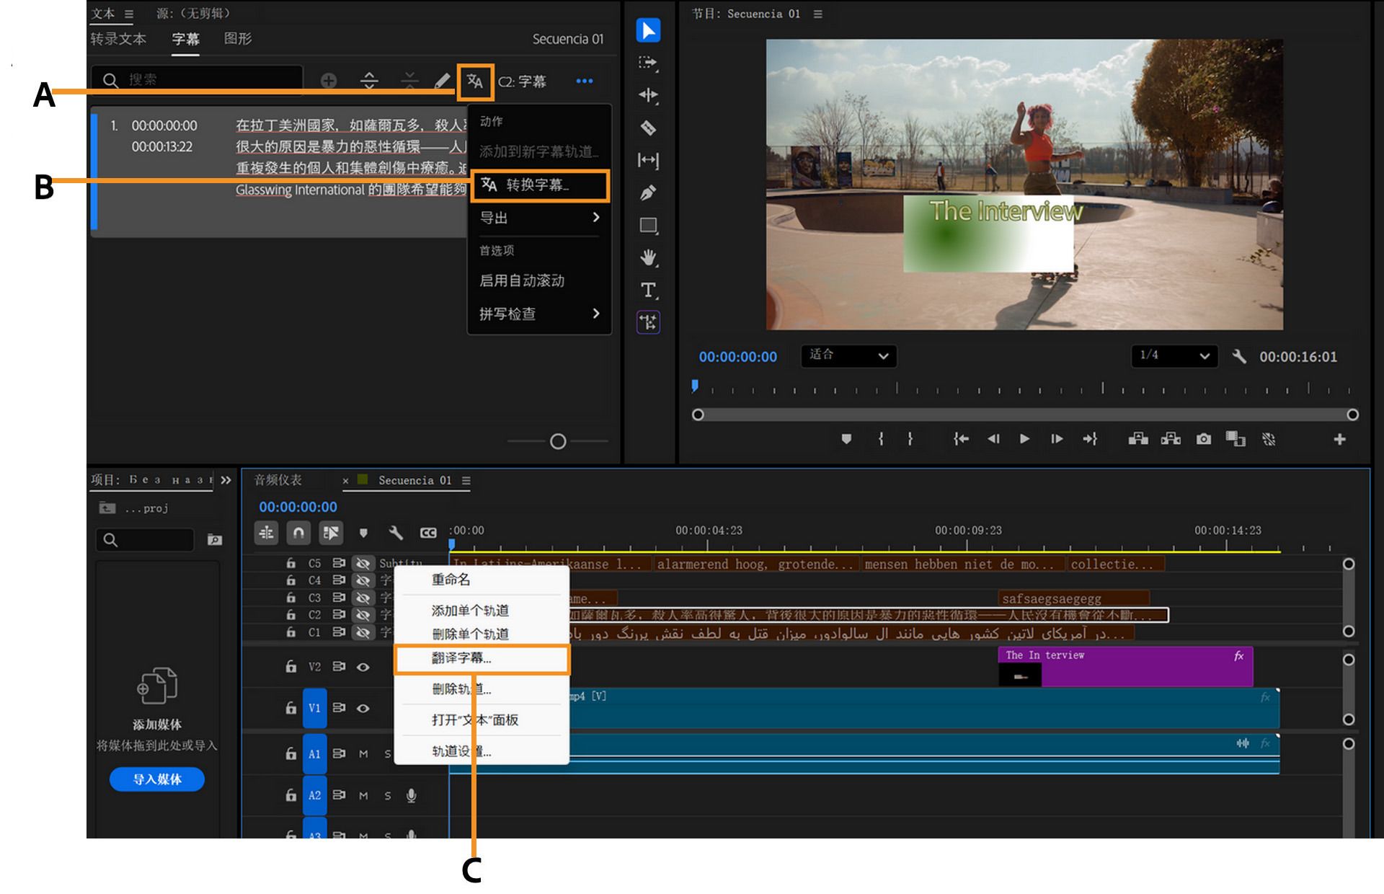1384x894 pixels.
Task: Open the timeline settings wrench icon
Action: (x=395, y=533)
